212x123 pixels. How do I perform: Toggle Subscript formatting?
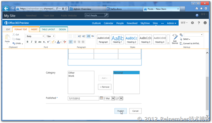point(44,42)
